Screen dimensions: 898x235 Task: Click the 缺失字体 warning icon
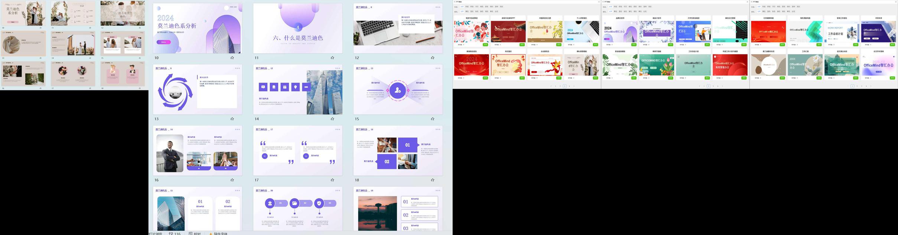(x=211, y=234)
